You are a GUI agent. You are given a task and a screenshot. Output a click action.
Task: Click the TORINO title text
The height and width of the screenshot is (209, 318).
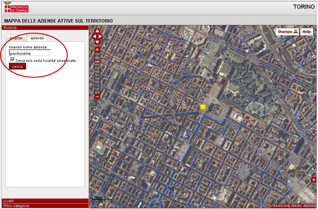[x=304, y=7]
